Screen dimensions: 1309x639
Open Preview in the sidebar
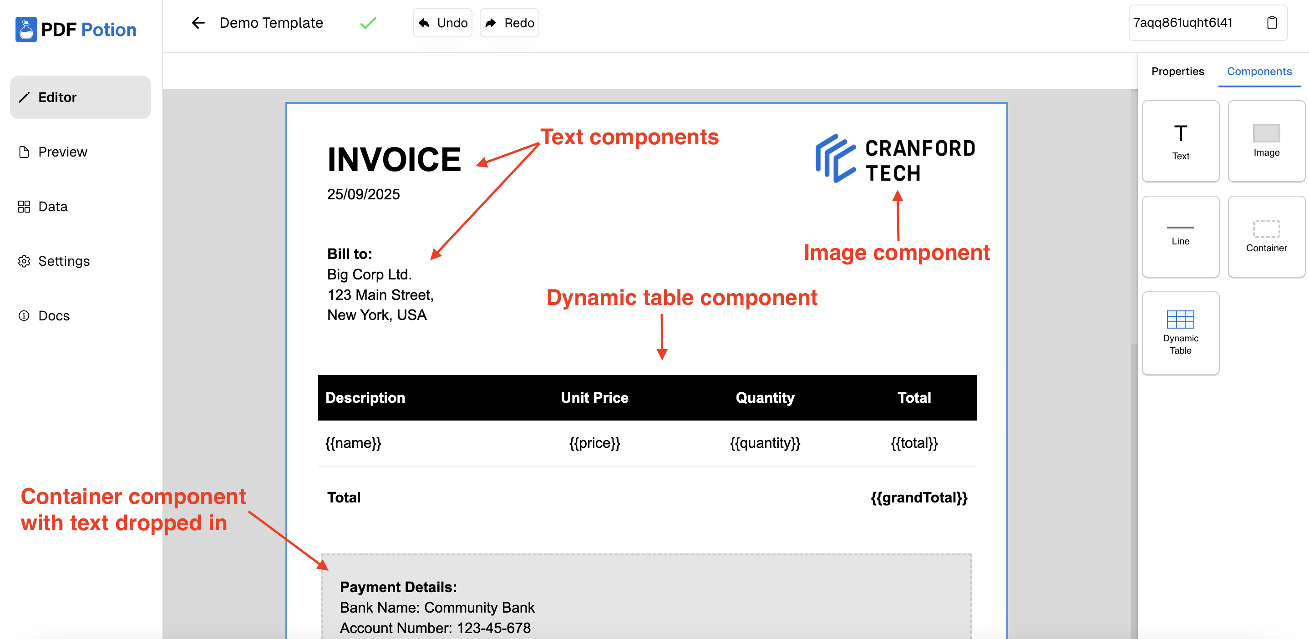tap(62, 152)
